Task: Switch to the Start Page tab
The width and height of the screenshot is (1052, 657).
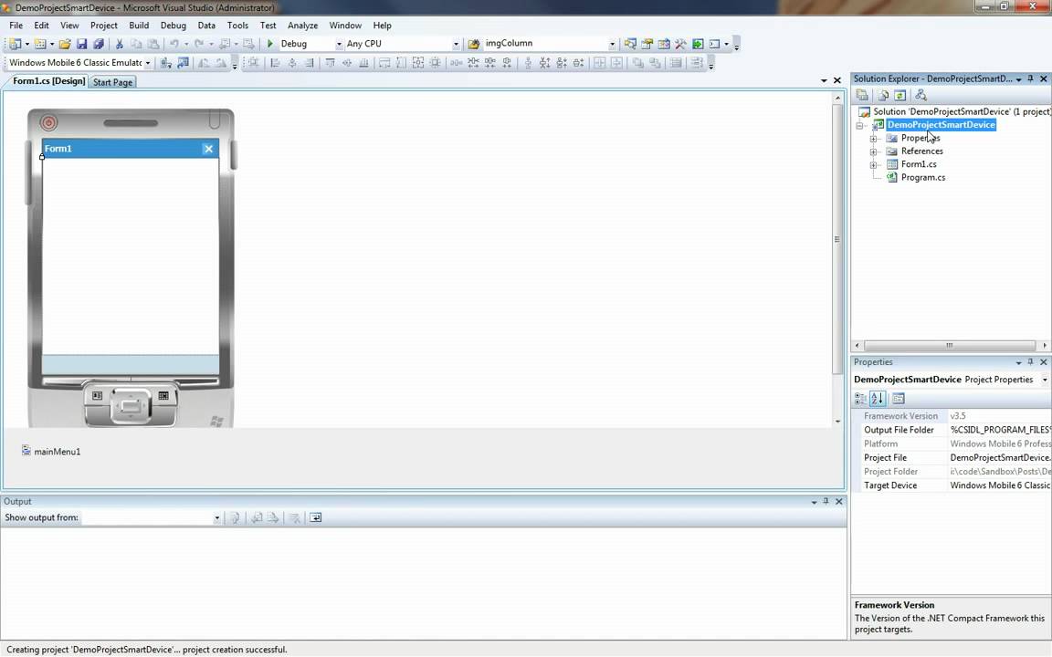Action: point(112,82)
